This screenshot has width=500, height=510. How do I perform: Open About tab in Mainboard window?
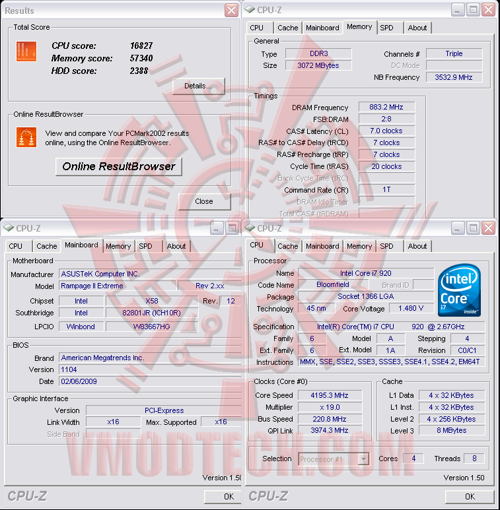click(x=176, y=246)
